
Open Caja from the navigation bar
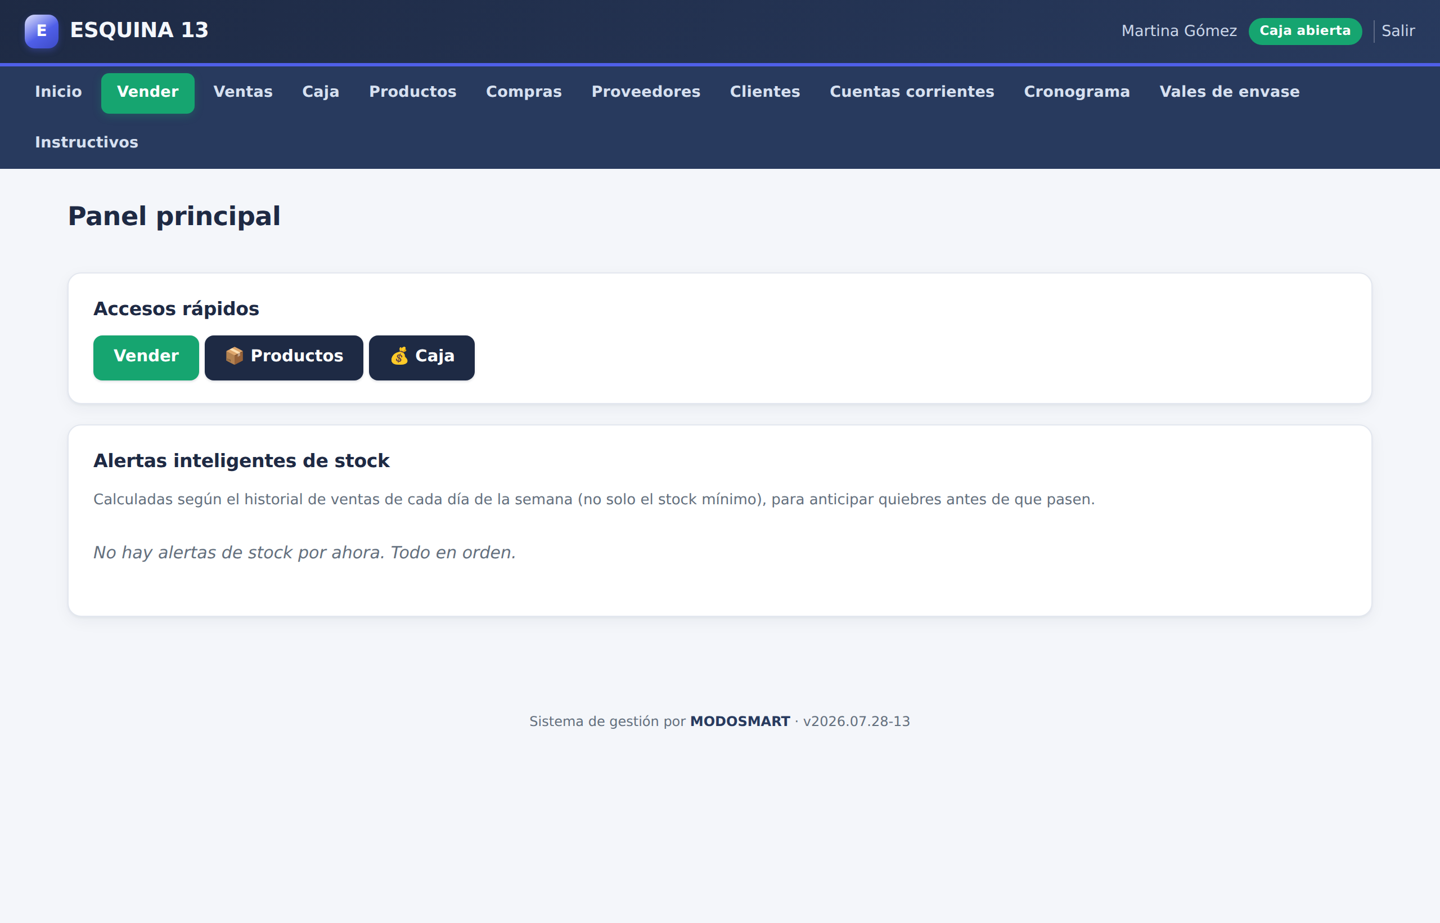click(x=321, y=92)
